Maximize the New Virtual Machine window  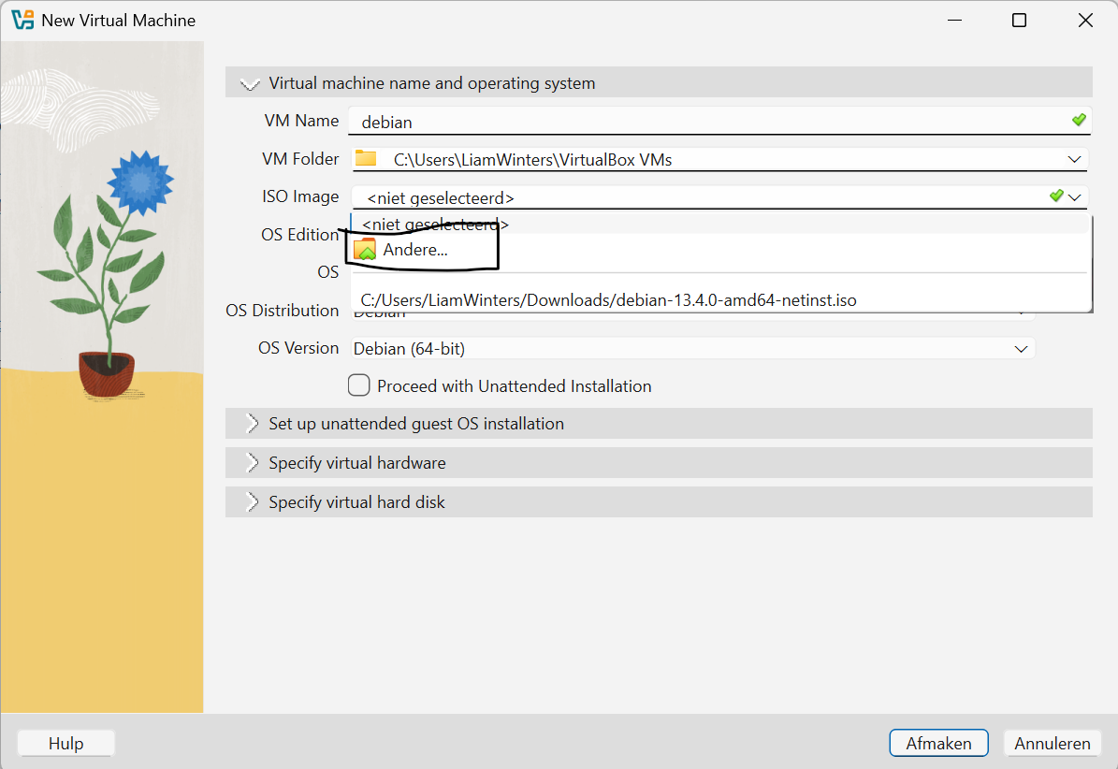point(1020,20)
